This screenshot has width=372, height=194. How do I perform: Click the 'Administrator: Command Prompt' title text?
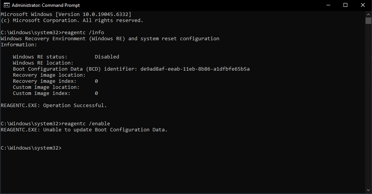46,5
